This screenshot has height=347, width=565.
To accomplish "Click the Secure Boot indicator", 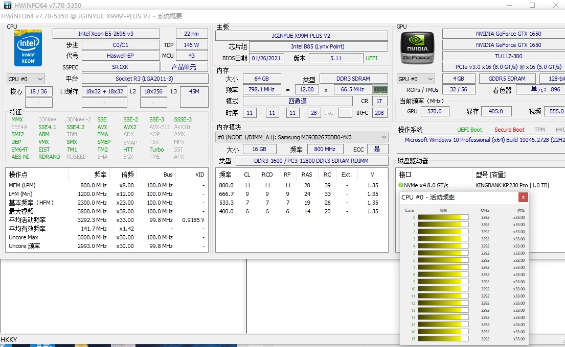I will click(509, 130).
